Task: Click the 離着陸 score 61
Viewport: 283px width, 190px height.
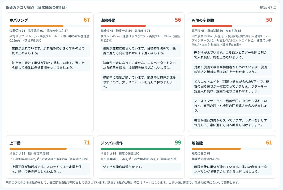Action: [269, 142]
